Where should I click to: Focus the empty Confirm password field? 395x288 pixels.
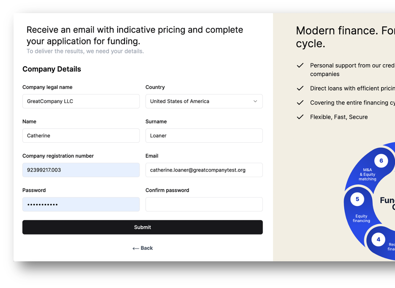point(204,204)
